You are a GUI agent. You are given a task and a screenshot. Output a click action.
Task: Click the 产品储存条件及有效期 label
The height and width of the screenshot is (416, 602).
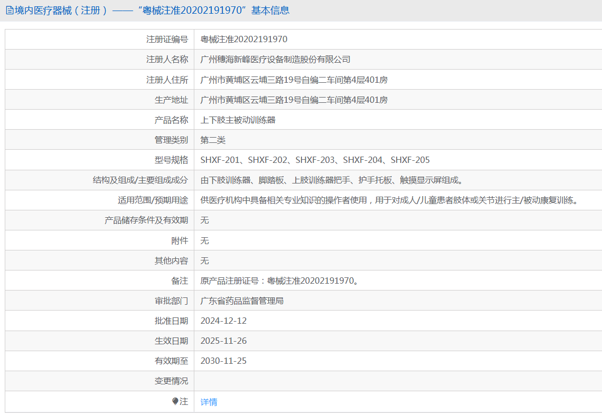tap(146, 220)
